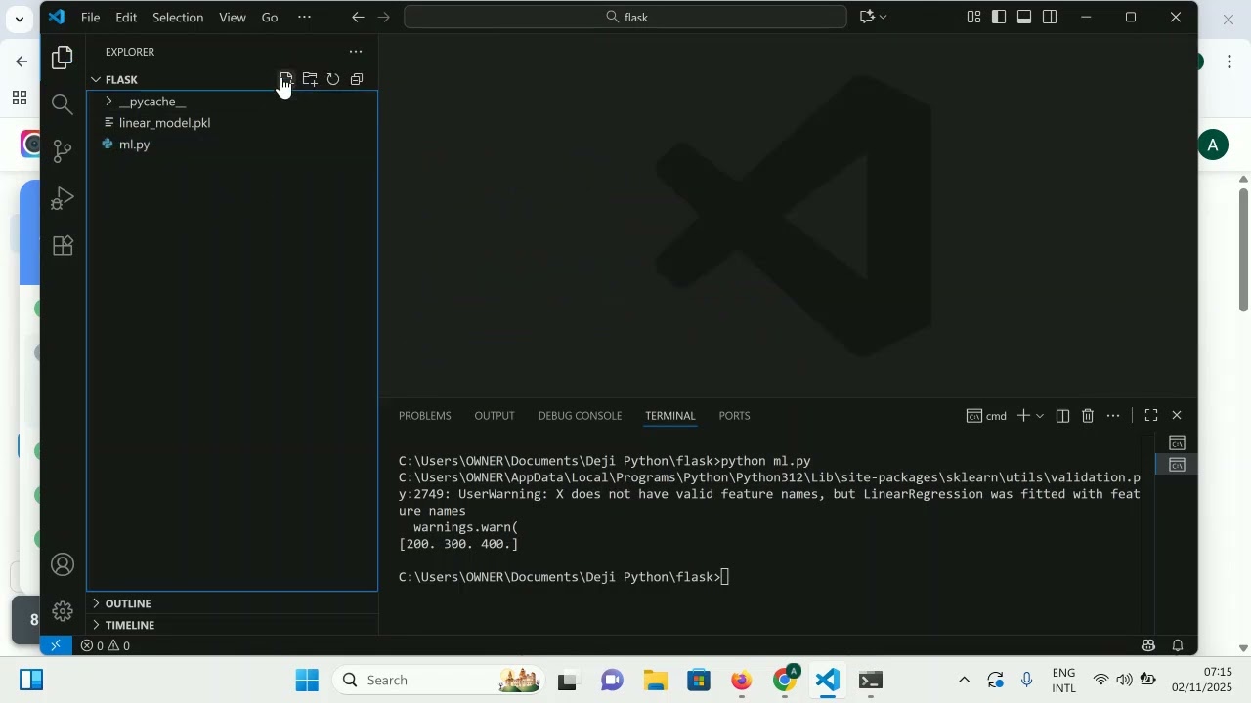Open Firefox from the taskbar
The image size is (1251, 703).
tap(742, 680)
